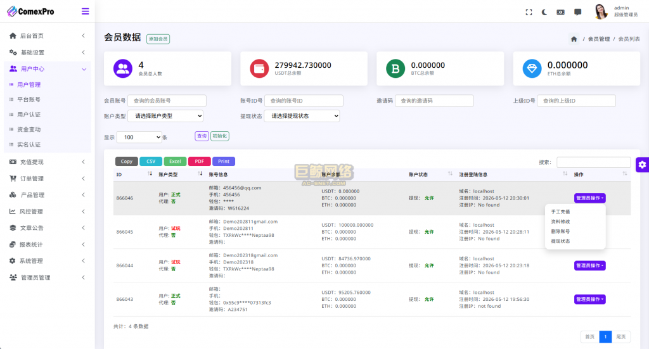Click the 初始化 reset button

[x=220, y=136]
